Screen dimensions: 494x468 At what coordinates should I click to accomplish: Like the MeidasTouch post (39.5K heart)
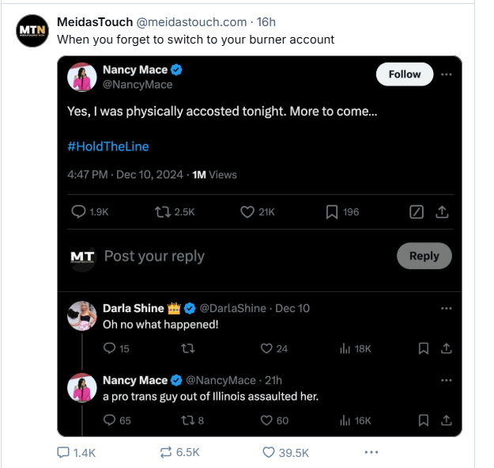coord(269,452)
